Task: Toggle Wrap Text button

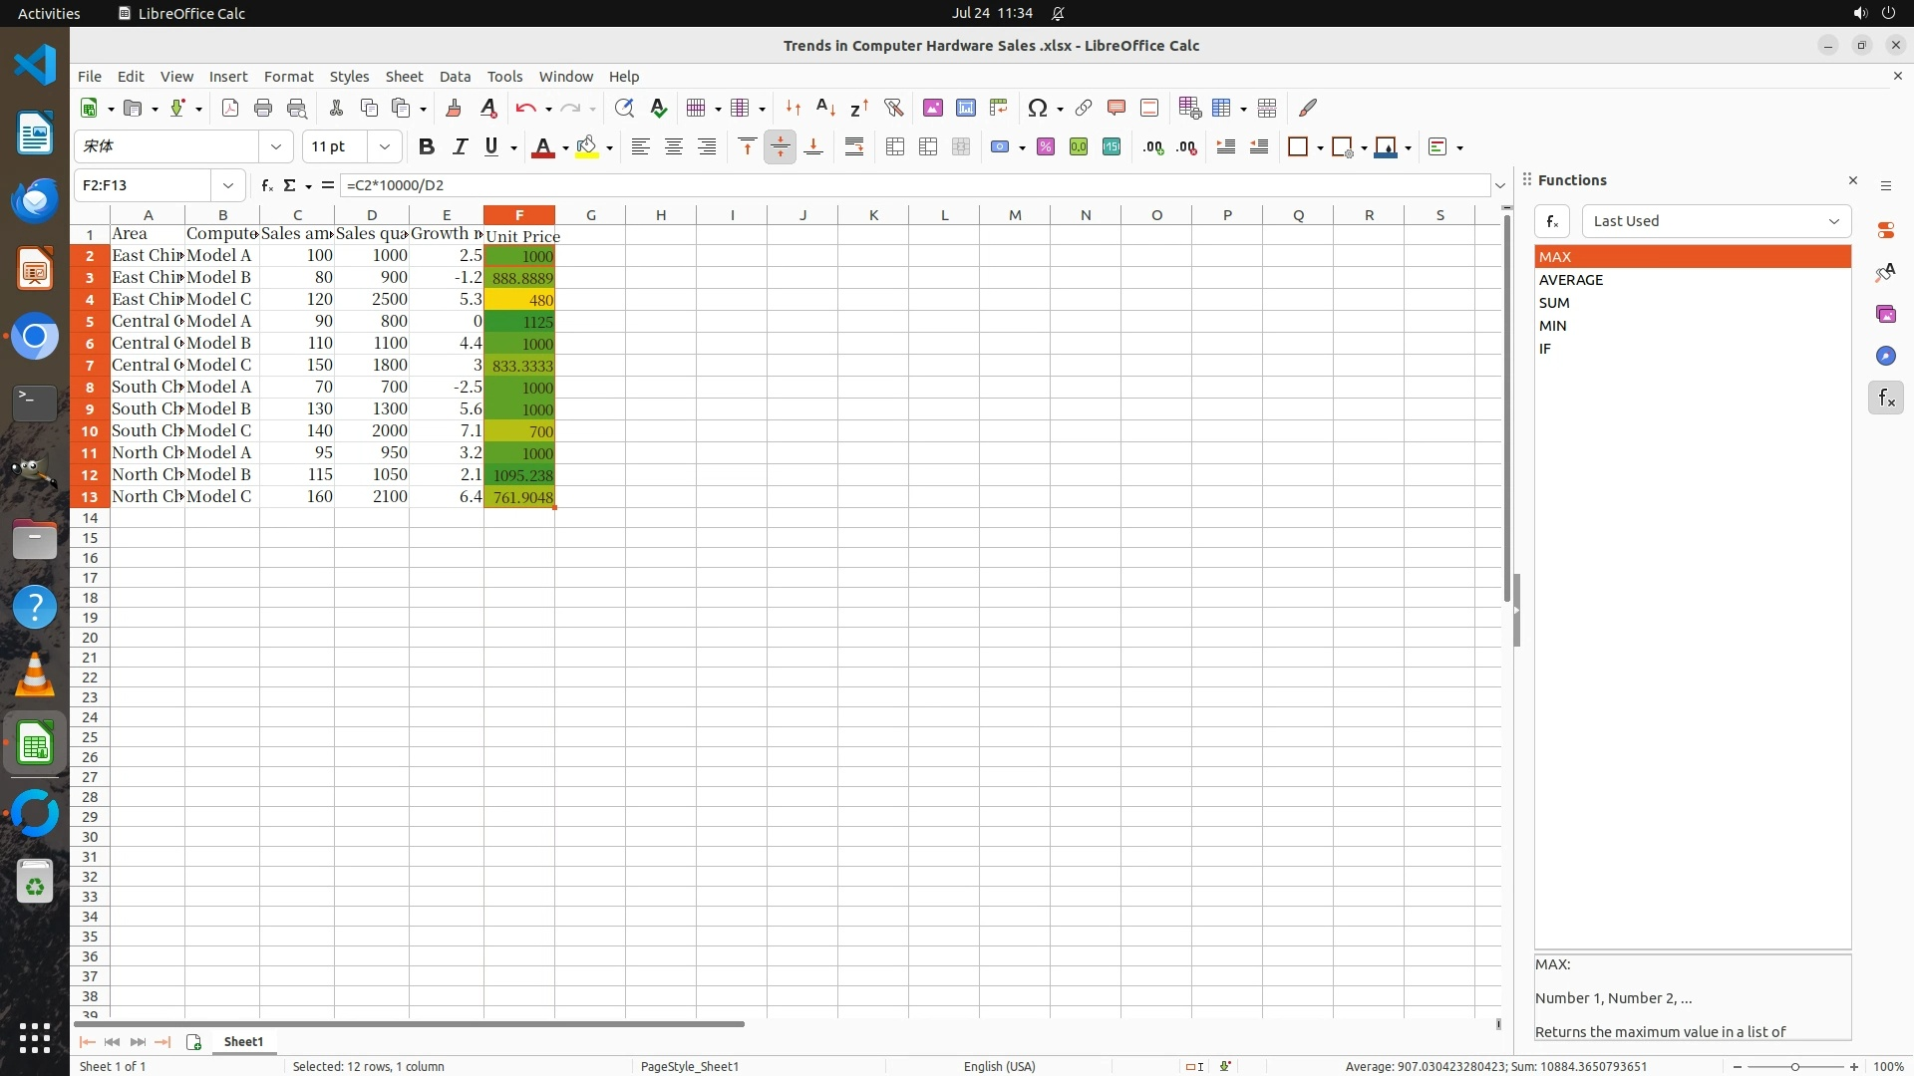Action: coord(854,146)
